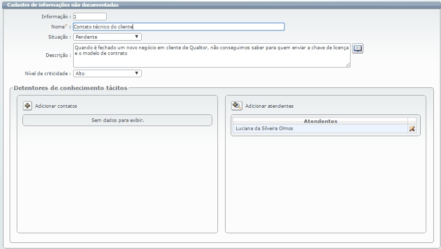Screen dimensions: 441x249
Task: Open the Situação dropdown showing Pendente
Action: 107,37
